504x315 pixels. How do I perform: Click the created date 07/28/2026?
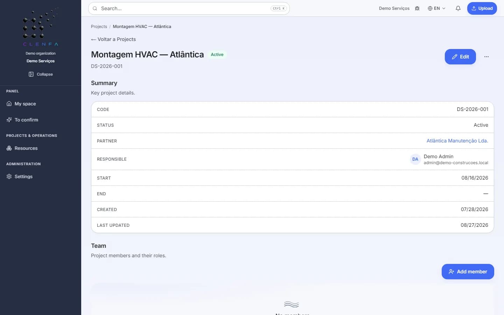(474, 209)
